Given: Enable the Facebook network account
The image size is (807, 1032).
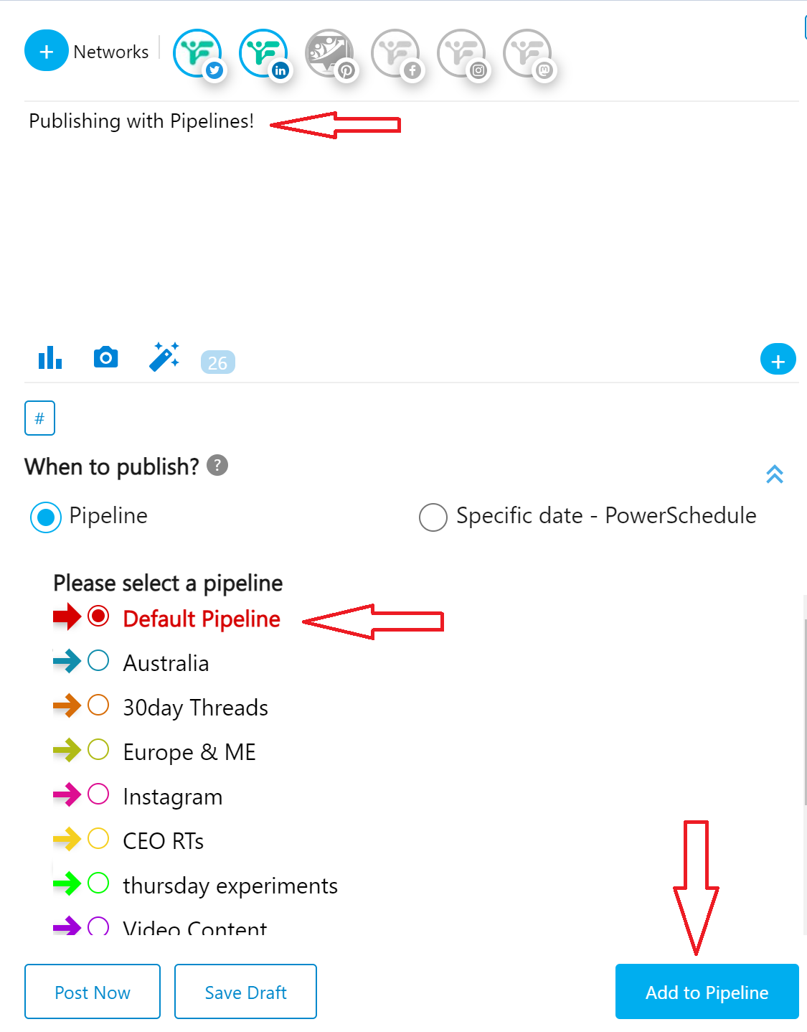Looking at the screenshot, I should point(395,54).
